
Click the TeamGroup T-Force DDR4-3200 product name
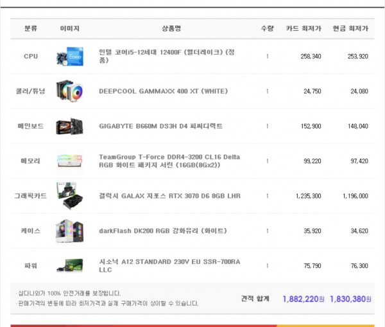(x=169, y=161)
